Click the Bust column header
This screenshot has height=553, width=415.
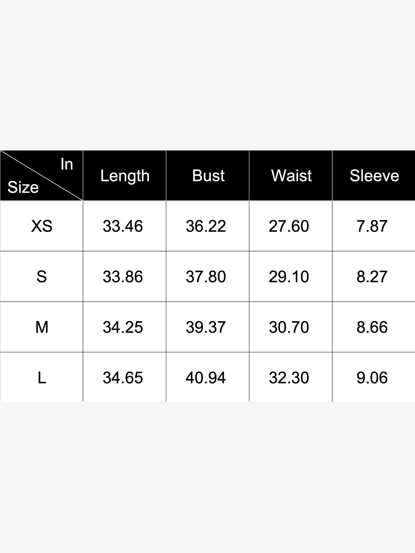point(208,176)
